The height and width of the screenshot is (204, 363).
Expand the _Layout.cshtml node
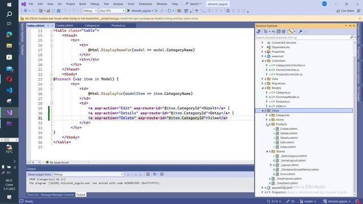pyautogui.click(x=271, y=165)
